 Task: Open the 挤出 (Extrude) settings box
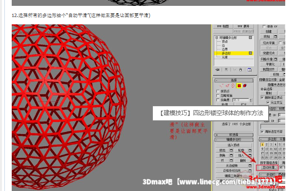point(231,150)
